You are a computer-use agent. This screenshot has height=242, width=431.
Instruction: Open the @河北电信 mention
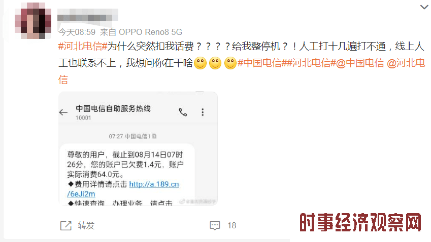406,63
